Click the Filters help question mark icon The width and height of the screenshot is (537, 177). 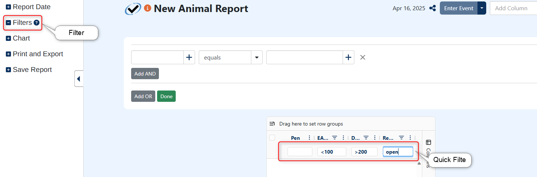(x=37, y=23)
